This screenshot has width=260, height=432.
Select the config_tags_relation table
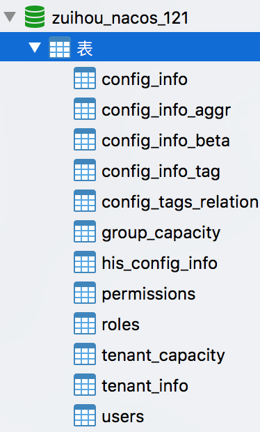point(180,203)
